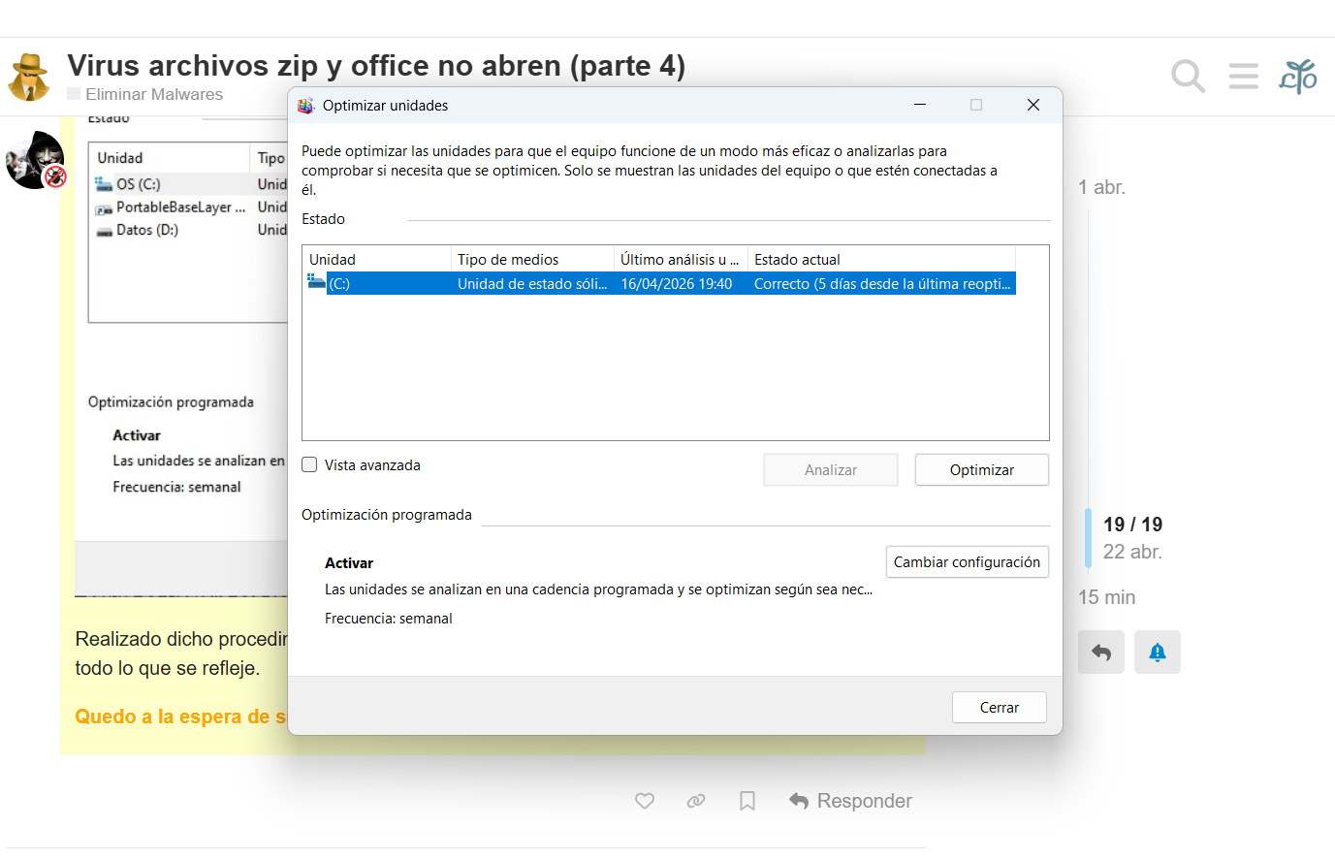Click the Optimizar button
Viewport: 1335px width, 860px height.
[982, 470]
